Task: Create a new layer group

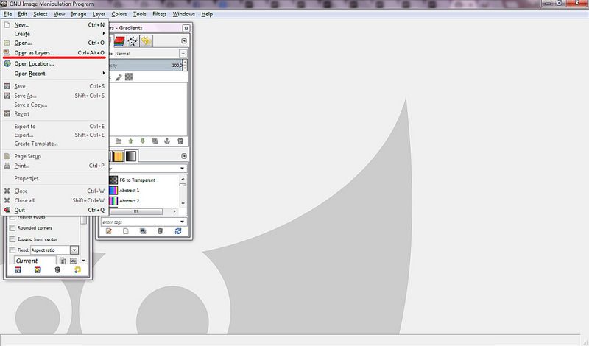Action: pyautogui.click(x=119, y=141)
